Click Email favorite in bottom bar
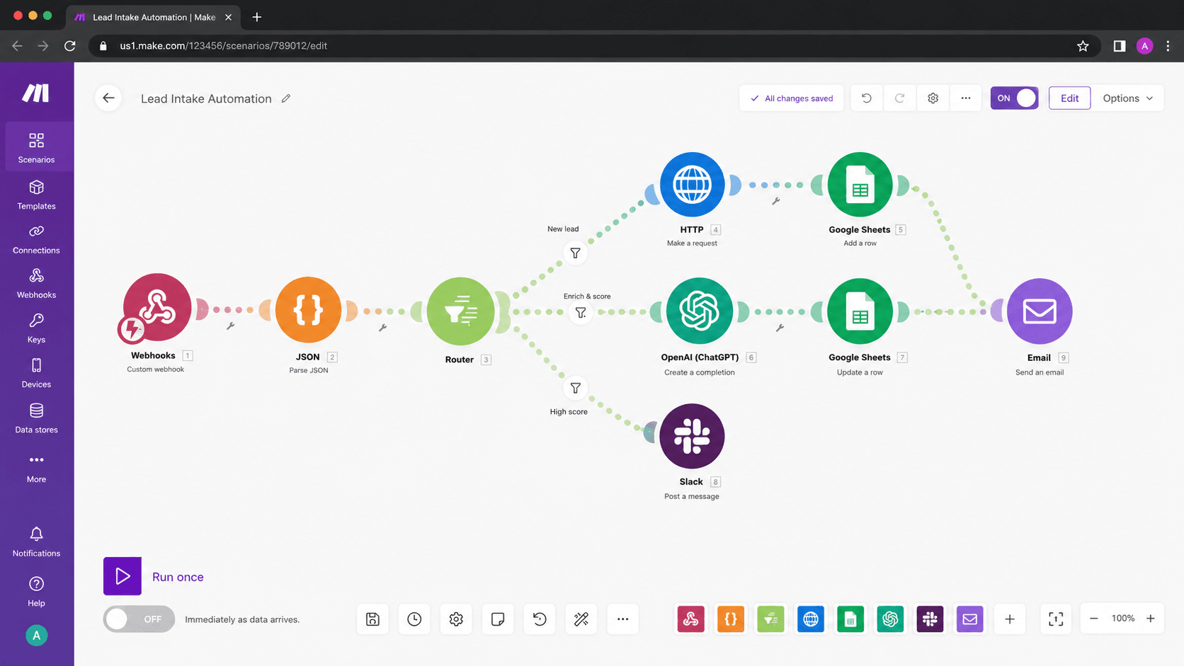 click(x=969, y=619)
